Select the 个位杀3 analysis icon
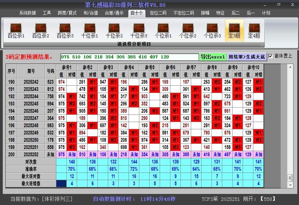The image size is (299, 205). click(212, 30)
